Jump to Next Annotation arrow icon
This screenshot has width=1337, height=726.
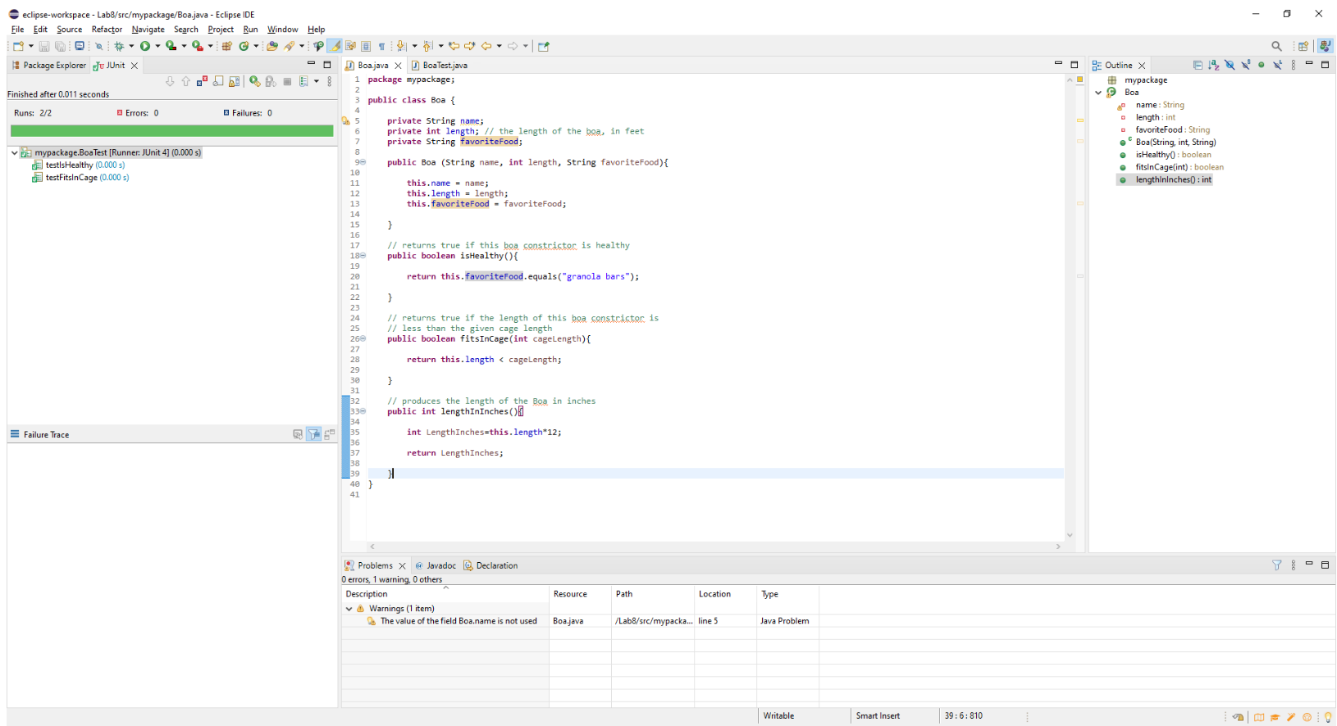click(x=400, y=46)
